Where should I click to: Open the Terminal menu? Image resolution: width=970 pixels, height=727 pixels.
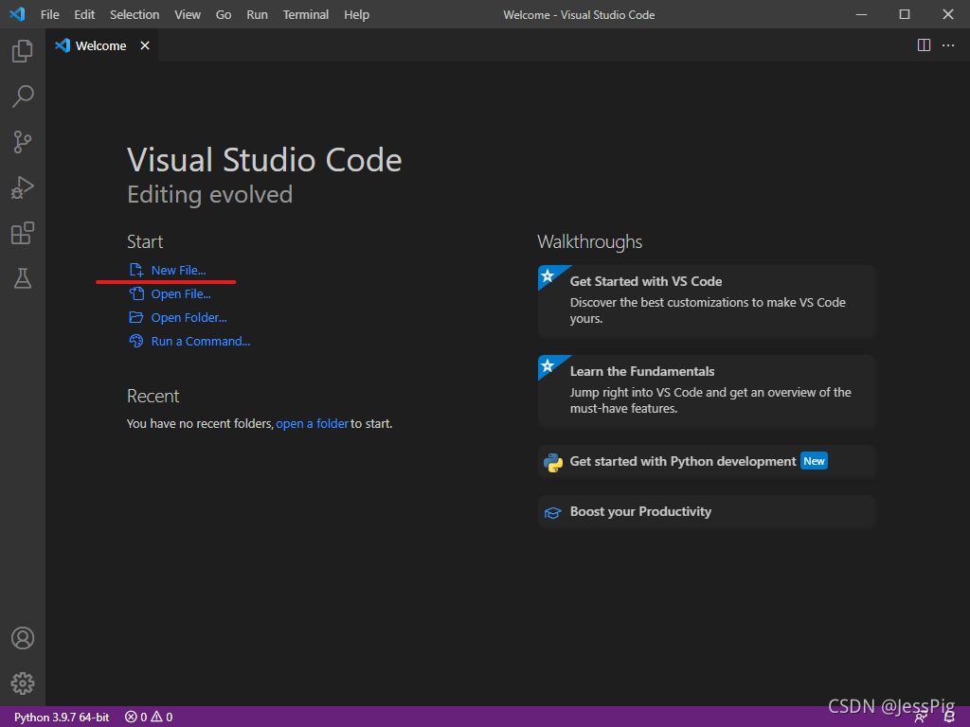(x=306, y=14)
